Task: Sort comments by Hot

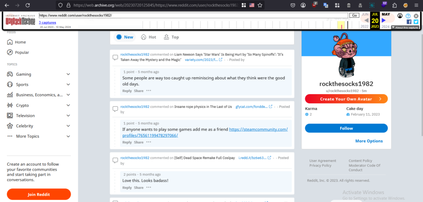Action: pyautogui.click(x=148, y=37)
